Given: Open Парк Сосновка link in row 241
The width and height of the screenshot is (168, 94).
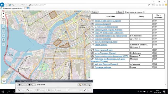Looking at the screenshot, I should 101,45.
